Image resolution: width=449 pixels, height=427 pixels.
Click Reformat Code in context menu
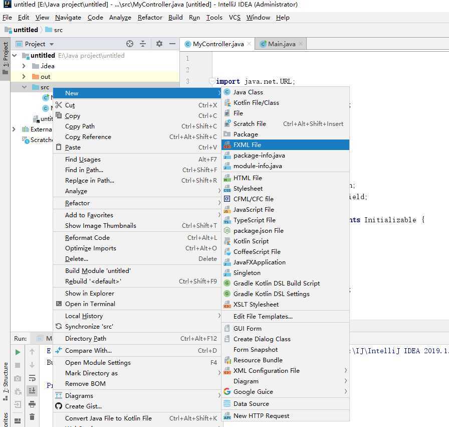[x=137, y=238]
